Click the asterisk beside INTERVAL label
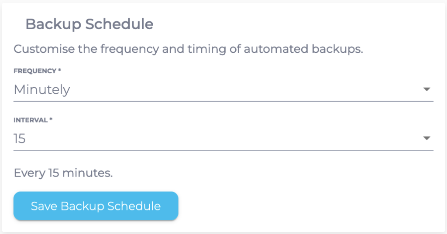 (x=51, y=120)
